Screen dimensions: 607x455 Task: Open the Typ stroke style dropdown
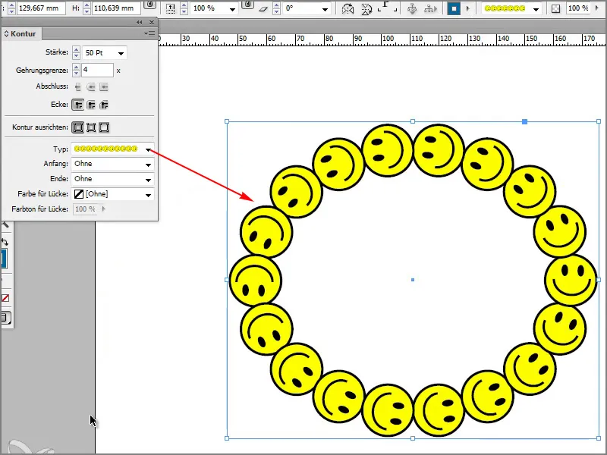(x=148, y=149)
